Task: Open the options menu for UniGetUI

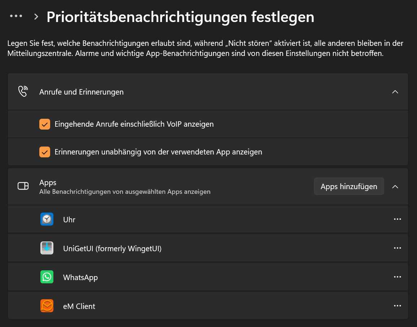Action: (x=397, y=248)
